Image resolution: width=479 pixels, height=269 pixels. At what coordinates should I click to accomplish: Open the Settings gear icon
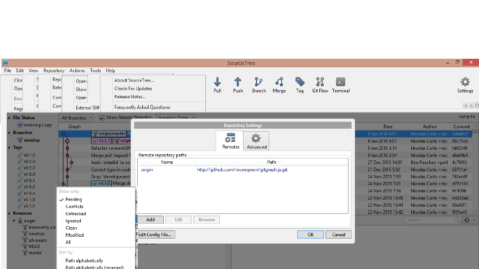465,84
